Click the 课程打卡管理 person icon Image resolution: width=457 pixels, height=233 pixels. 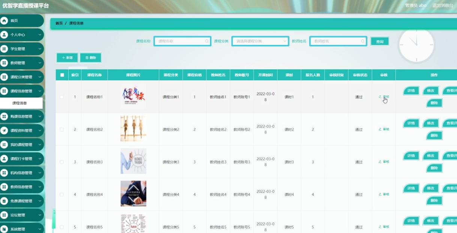4,159
